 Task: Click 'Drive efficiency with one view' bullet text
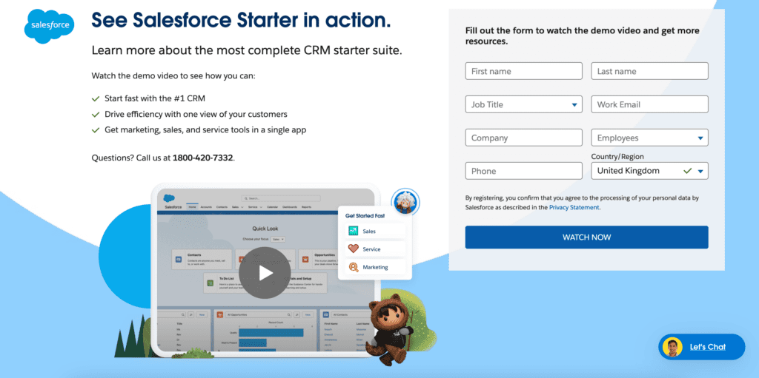click(196, 114)
